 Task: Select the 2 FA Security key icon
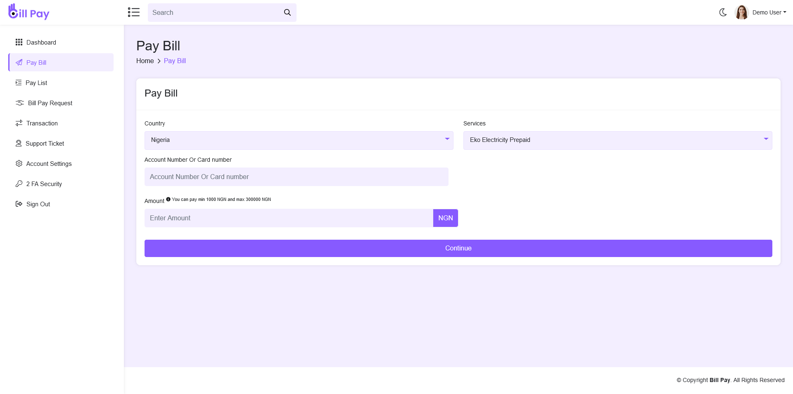click(x=19, y=184)
